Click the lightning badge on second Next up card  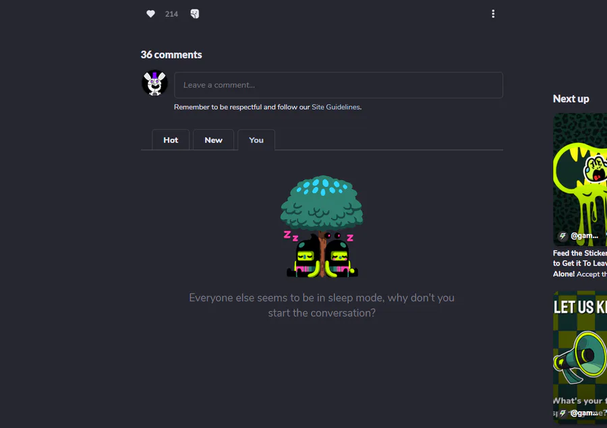tap(562, 413)
